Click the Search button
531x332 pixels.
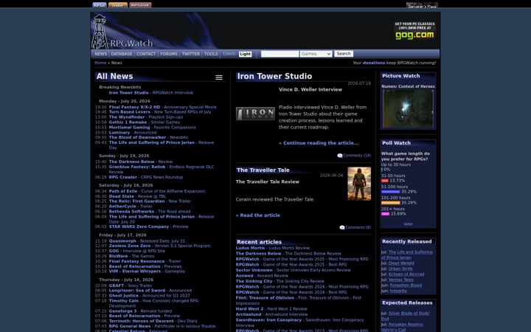(x=344, y=54)
